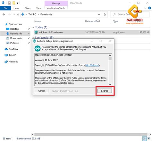Expand the Last week (15) group

pos(33,37)
